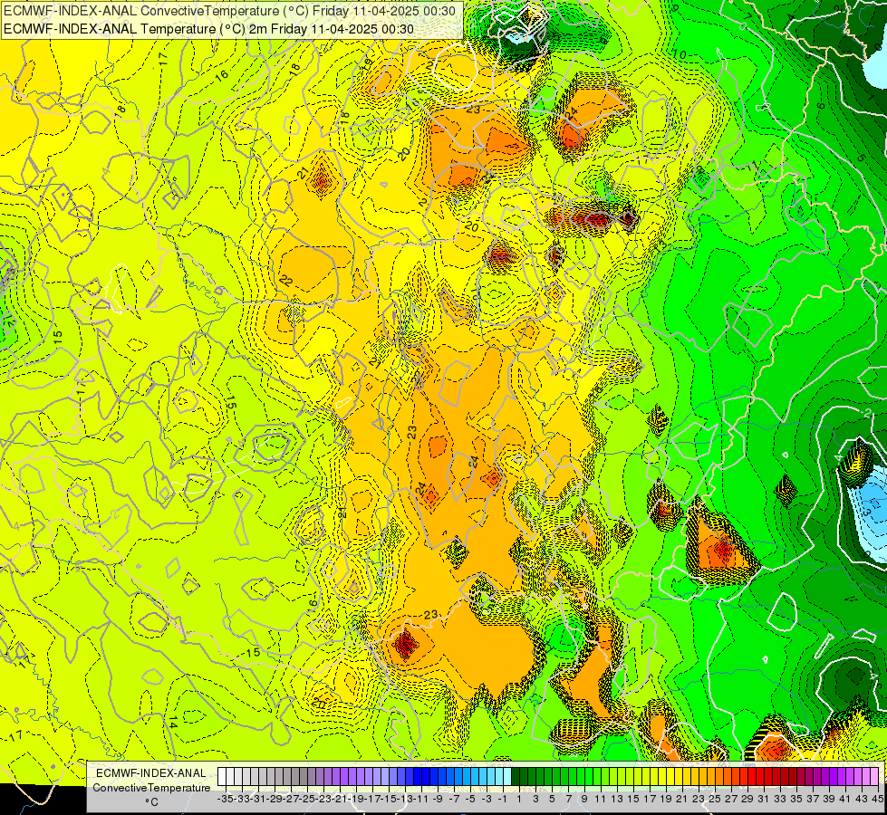Pick the orange swatch above 25

[x=711, y=776]
